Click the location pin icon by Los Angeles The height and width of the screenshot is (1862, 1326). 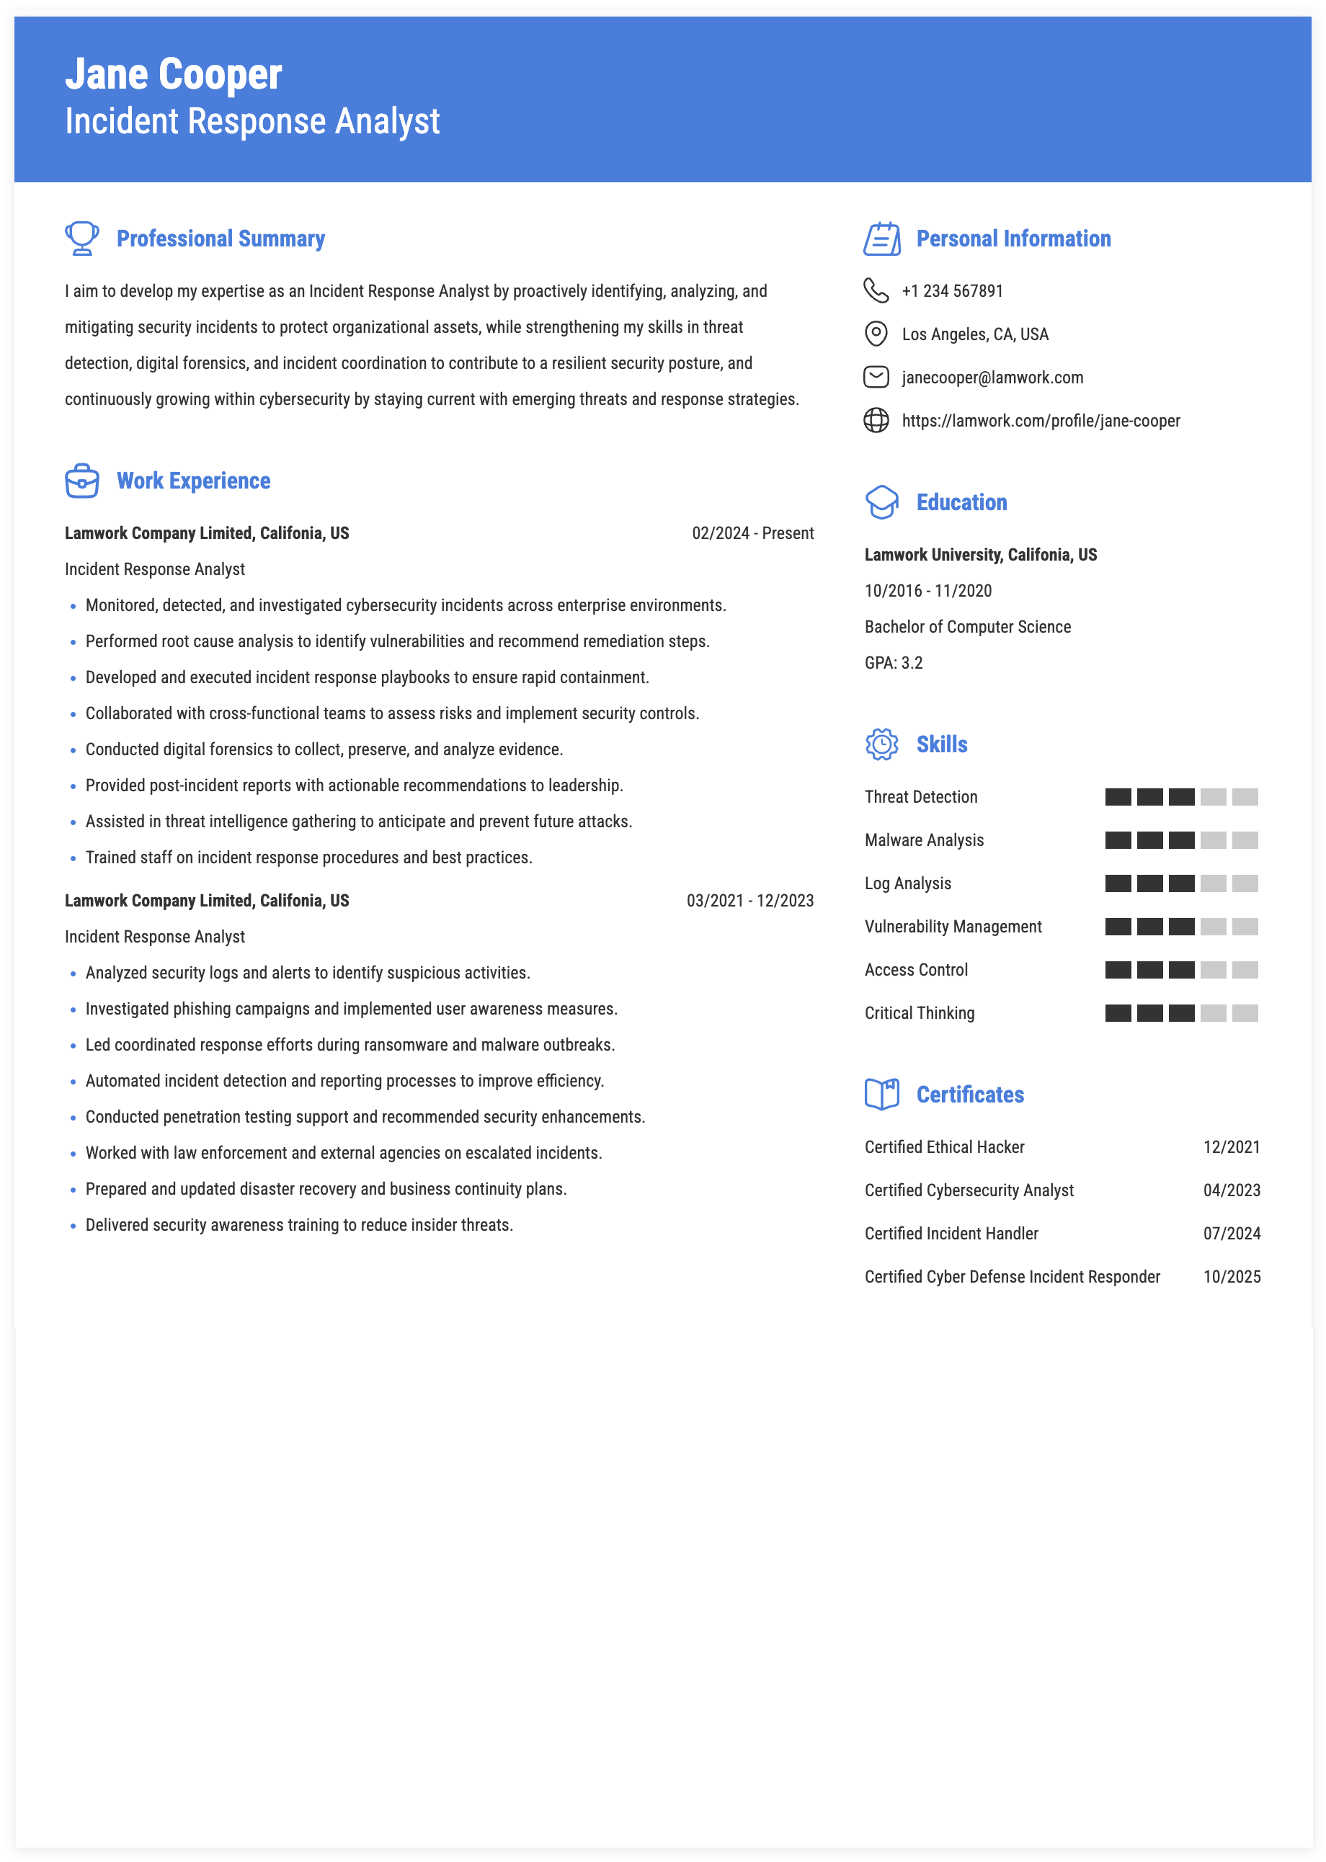point(876,334)
